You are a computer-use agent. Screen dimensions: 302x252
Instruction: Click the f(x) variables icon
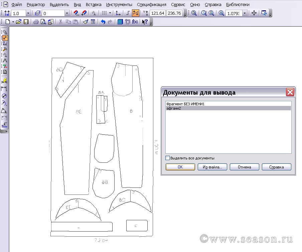(135, 22)
